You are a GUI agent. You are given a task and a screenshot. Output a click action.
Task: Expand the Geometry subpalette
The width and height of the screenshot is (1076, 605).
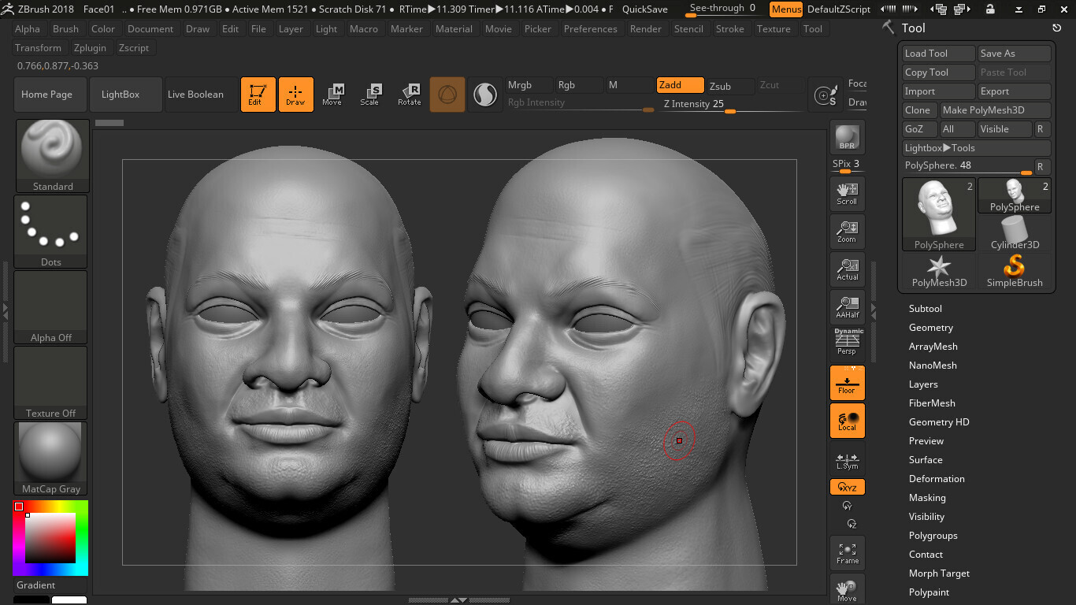(930, 327)
